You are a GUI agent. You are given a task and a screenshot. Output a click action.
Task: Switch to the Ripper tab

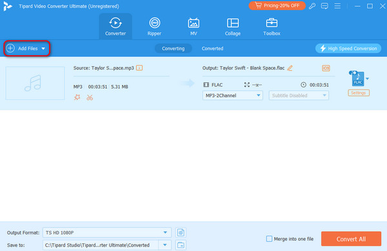click(154, 26)
